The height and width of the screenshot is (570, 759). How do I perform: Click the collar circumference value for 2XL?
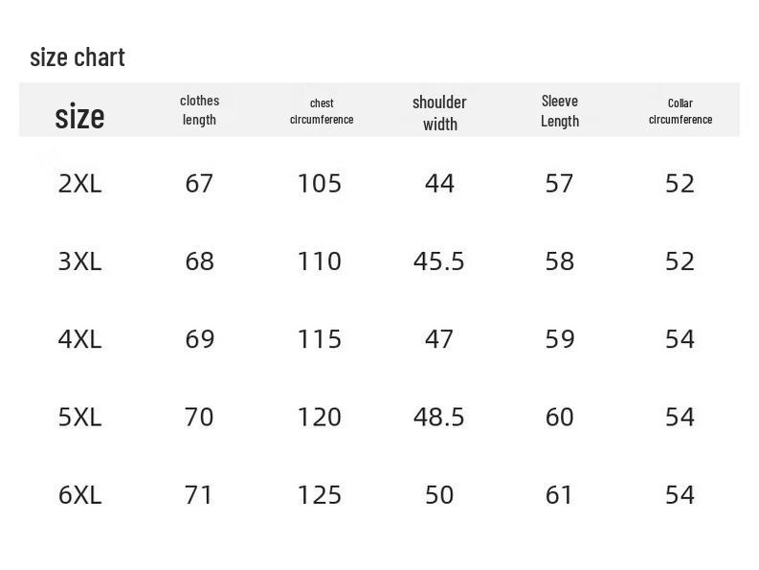tap(680, 183)
